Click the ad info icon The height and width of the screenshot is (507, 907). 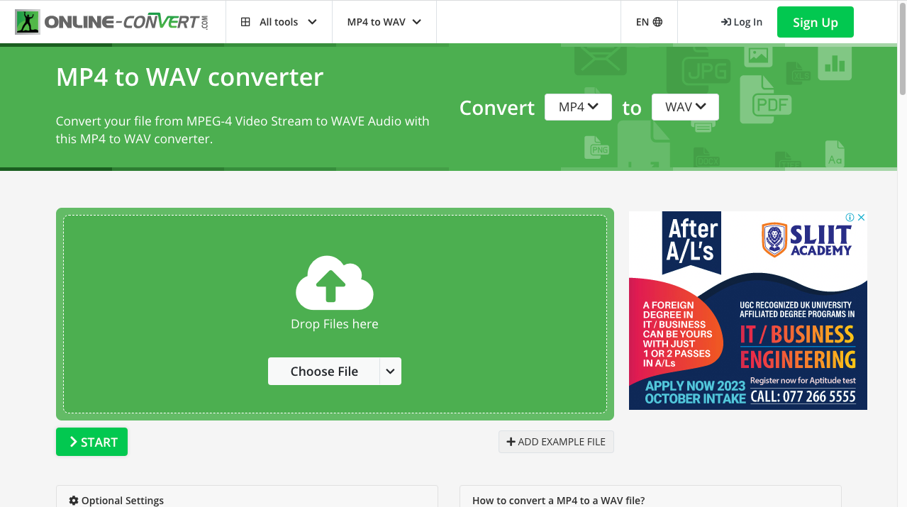(850, 217)
